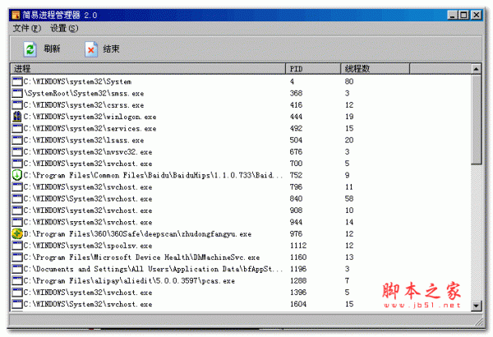
Task: Click the DhMachineSvc.exe row icon
Action: pyautogui.click(x=17, y=257)
